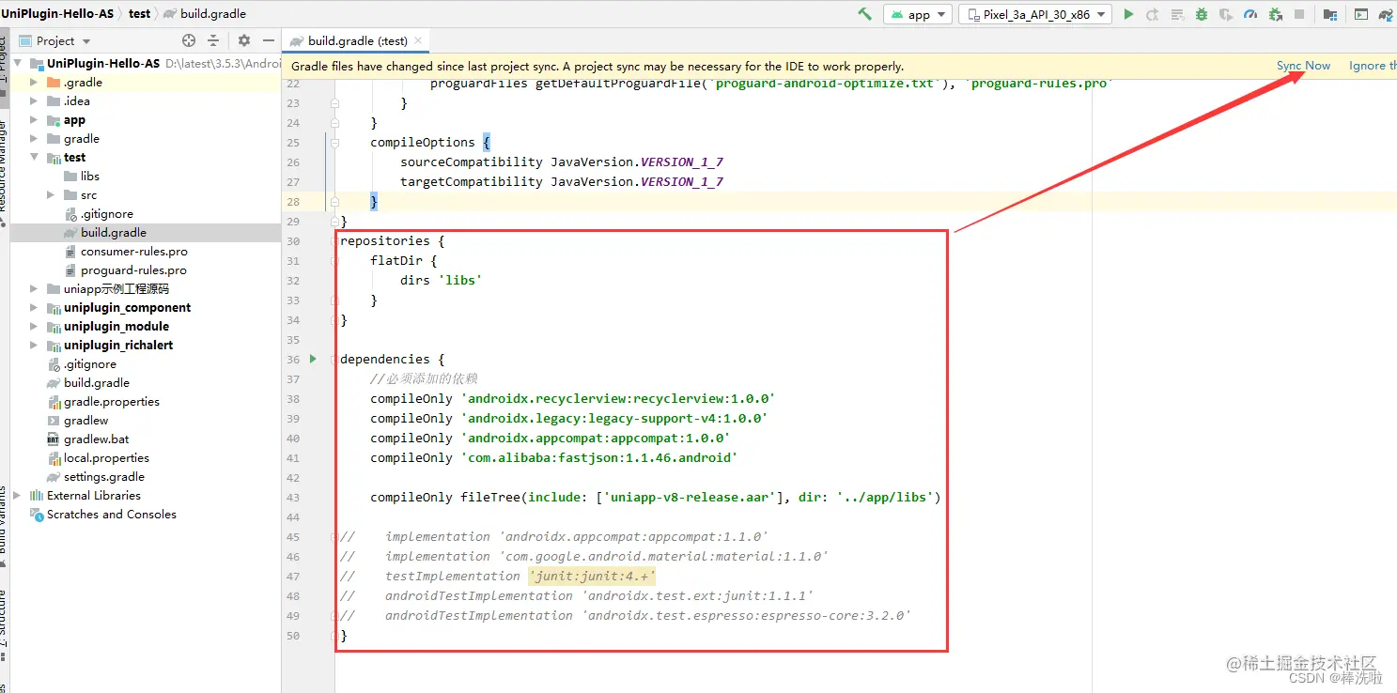
Task: Click the External Libraries icon
Action: coord(37,495)
